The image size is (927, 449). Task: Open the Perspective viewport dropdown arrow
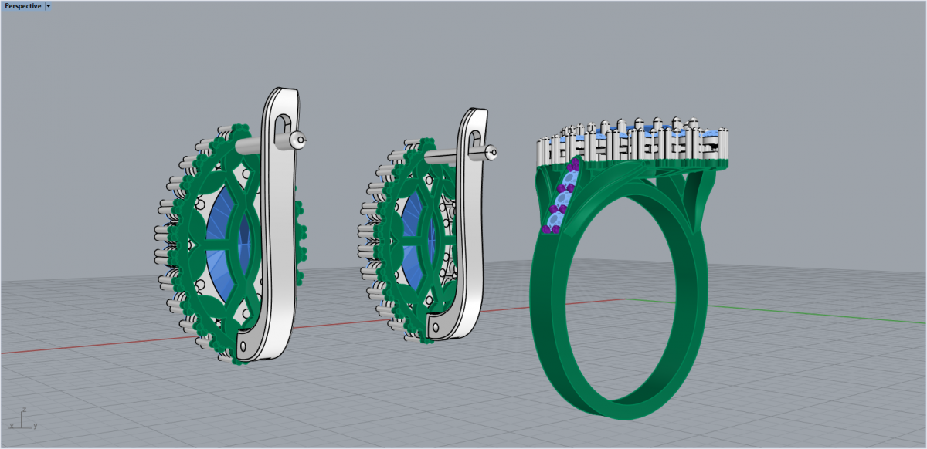(x=49, y=5)
